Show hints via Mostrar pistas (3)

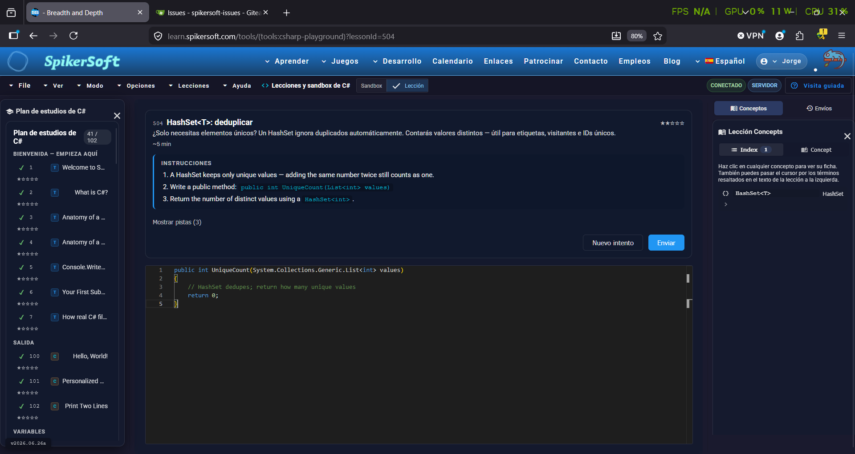click(x=177, y=222)
